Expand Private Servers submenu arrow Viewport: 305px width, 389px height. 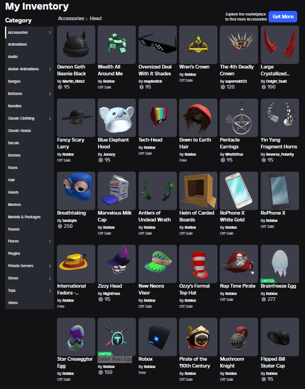(50, 266)
